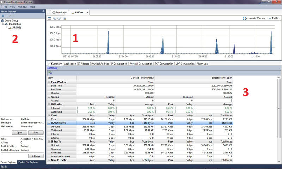The image size is (282, 169).
Task: Open the Window menu
Action: pos(22,7)
